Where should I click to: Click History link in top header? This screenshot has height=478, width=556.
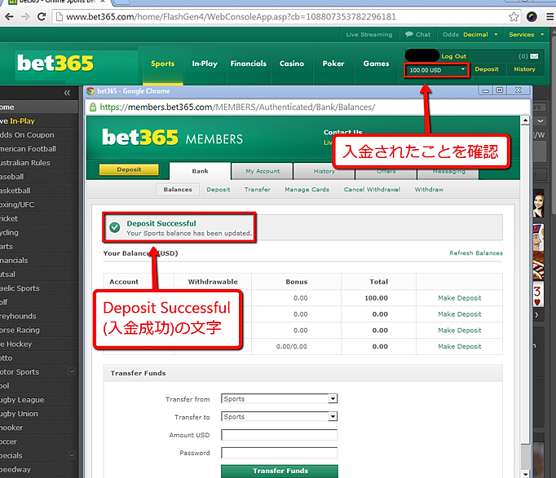(x=524, y=69)
